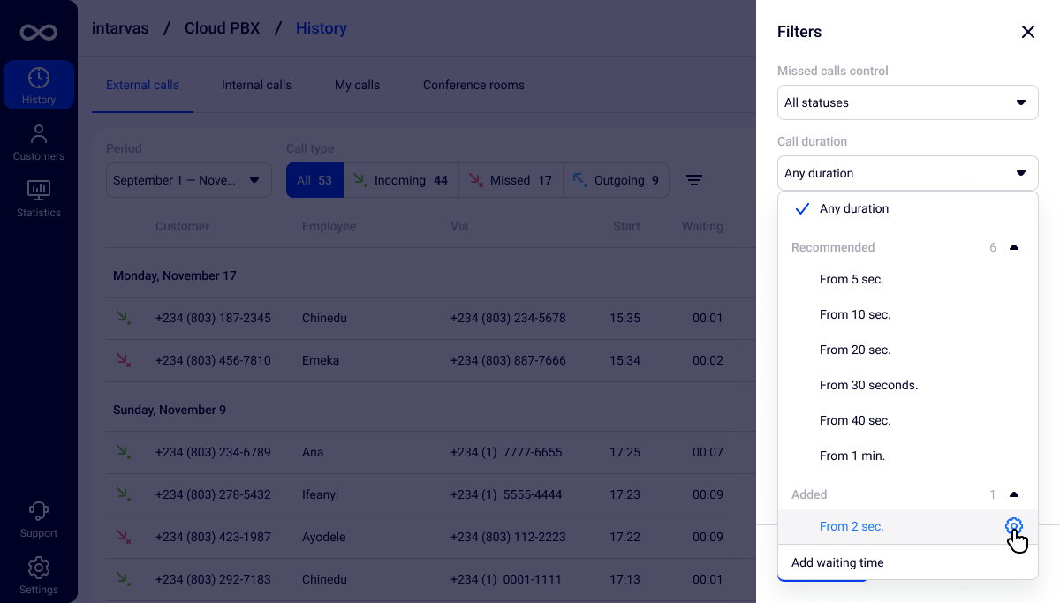
Task: Open History in the sidebar
Action: [39, 86]
